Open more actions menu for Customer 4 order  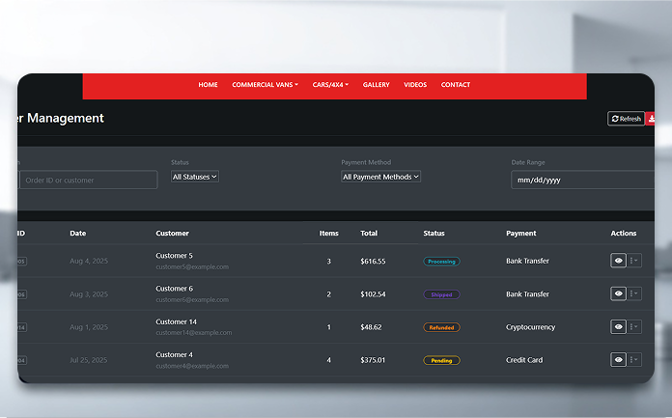pos(634,360)
